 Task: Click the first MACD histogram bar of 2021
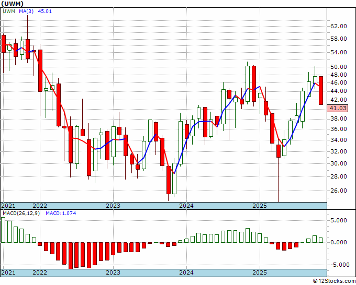(x=3, y=230)
